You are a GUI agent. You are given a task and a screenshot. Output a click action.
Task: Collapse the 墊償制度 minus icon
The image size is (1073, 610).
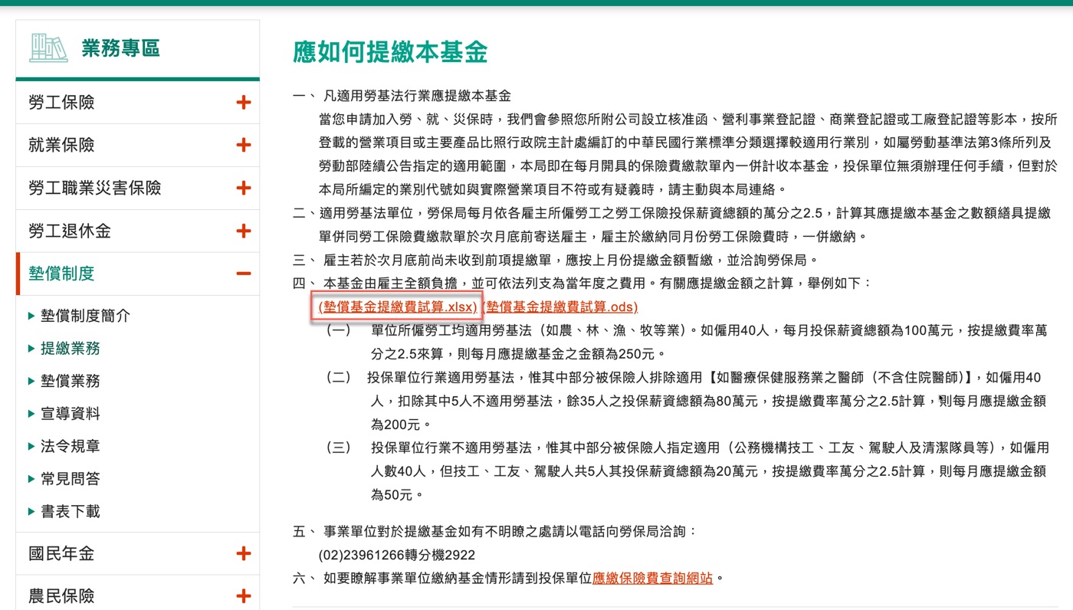tap(244, 274)
